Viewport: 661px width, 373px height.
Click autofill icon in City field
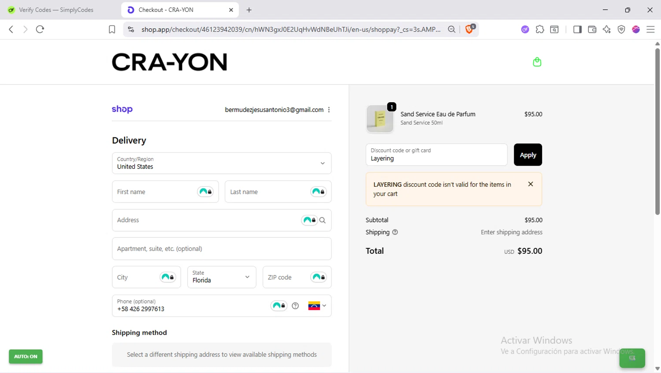[x=168, y=277]
